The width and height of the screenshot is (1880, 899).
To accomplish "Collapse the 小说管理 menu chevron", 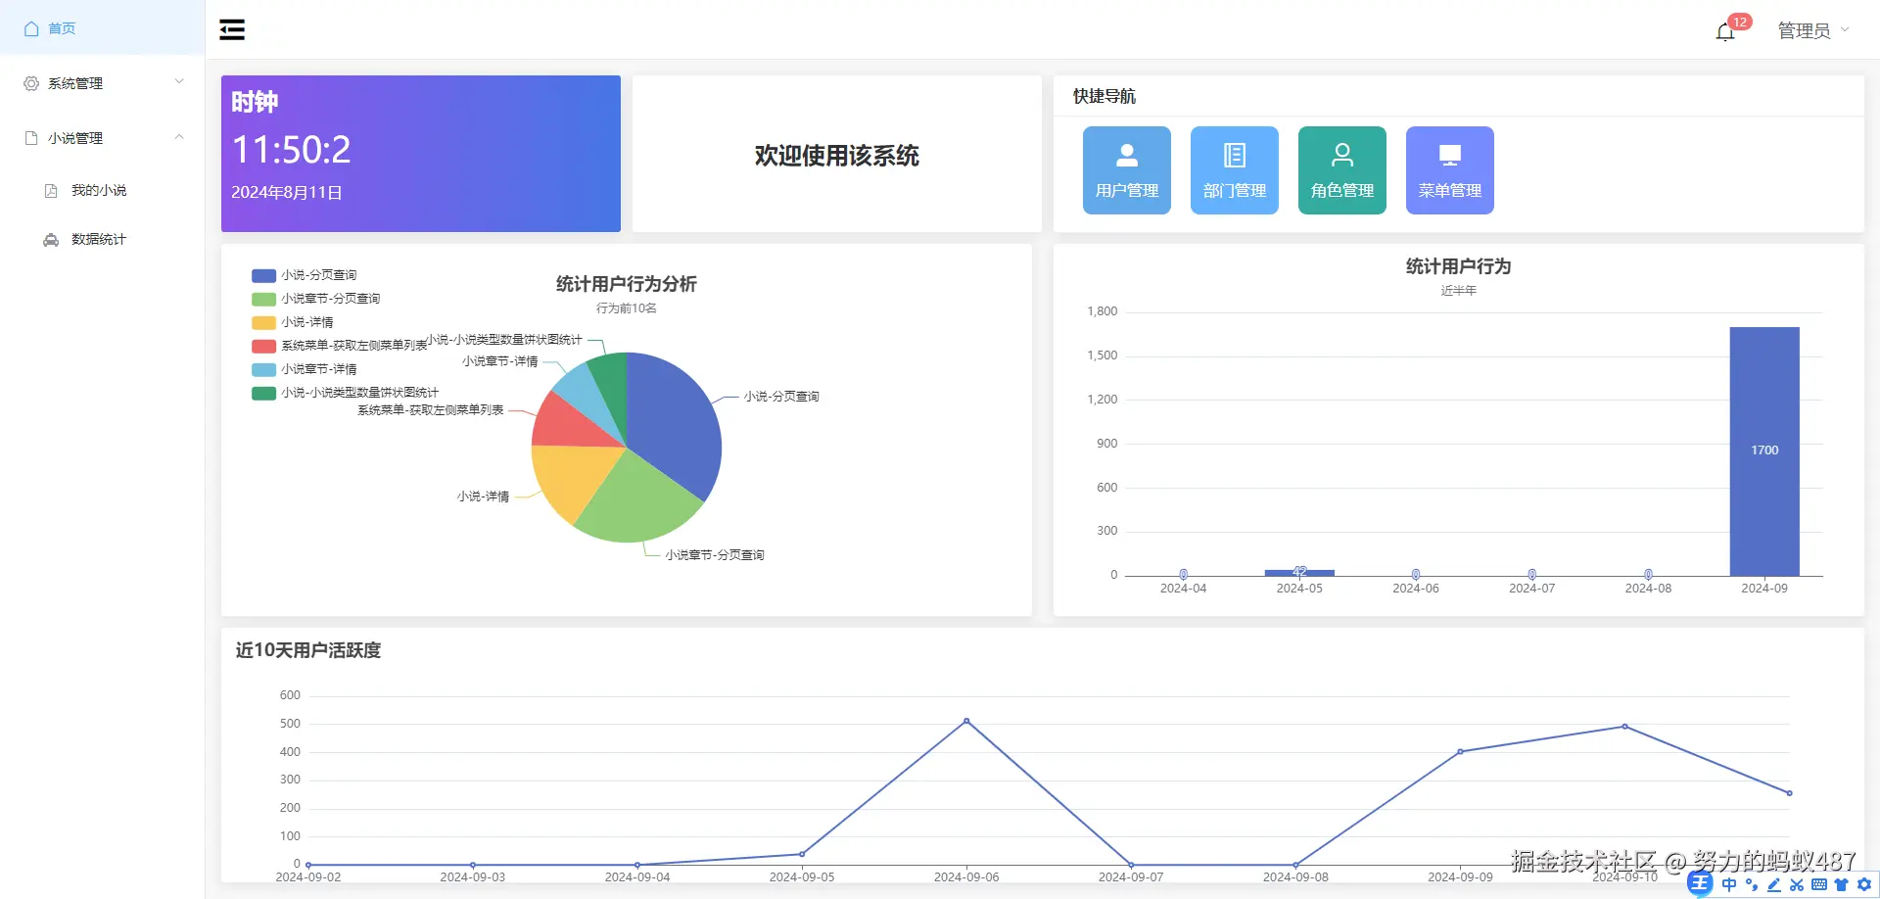I will coord(179,136).
